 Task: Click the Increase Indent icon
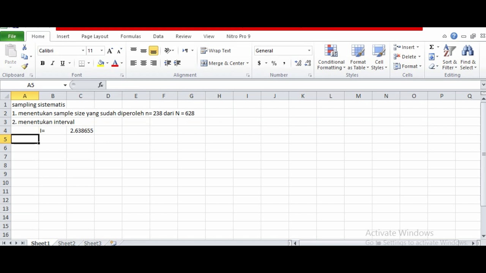177,63
